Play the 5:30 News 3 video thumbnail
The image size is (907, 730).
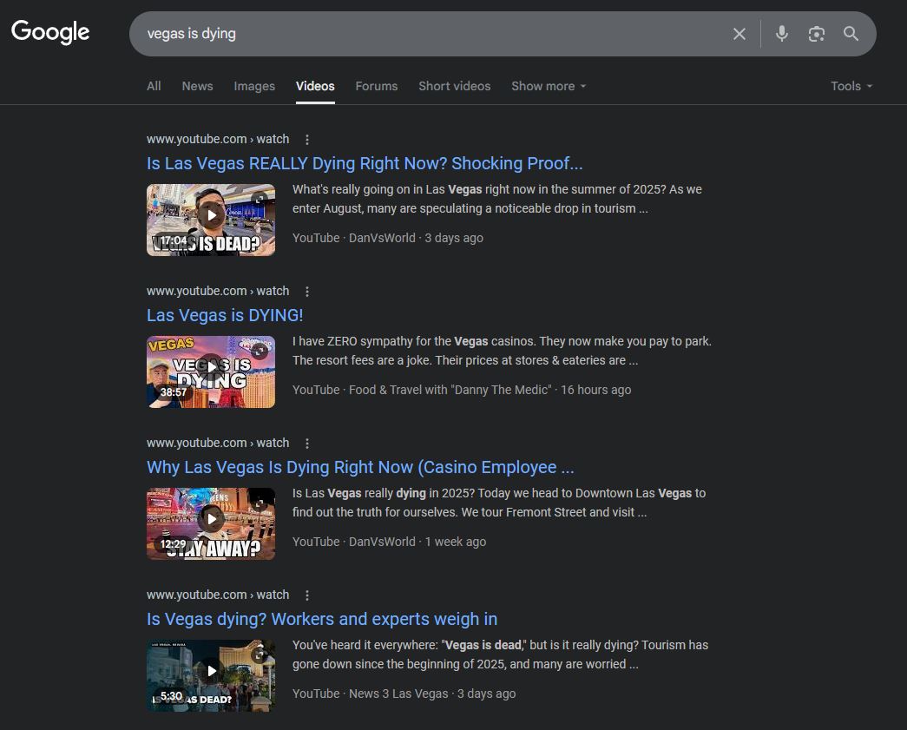(x=211, y=675)
